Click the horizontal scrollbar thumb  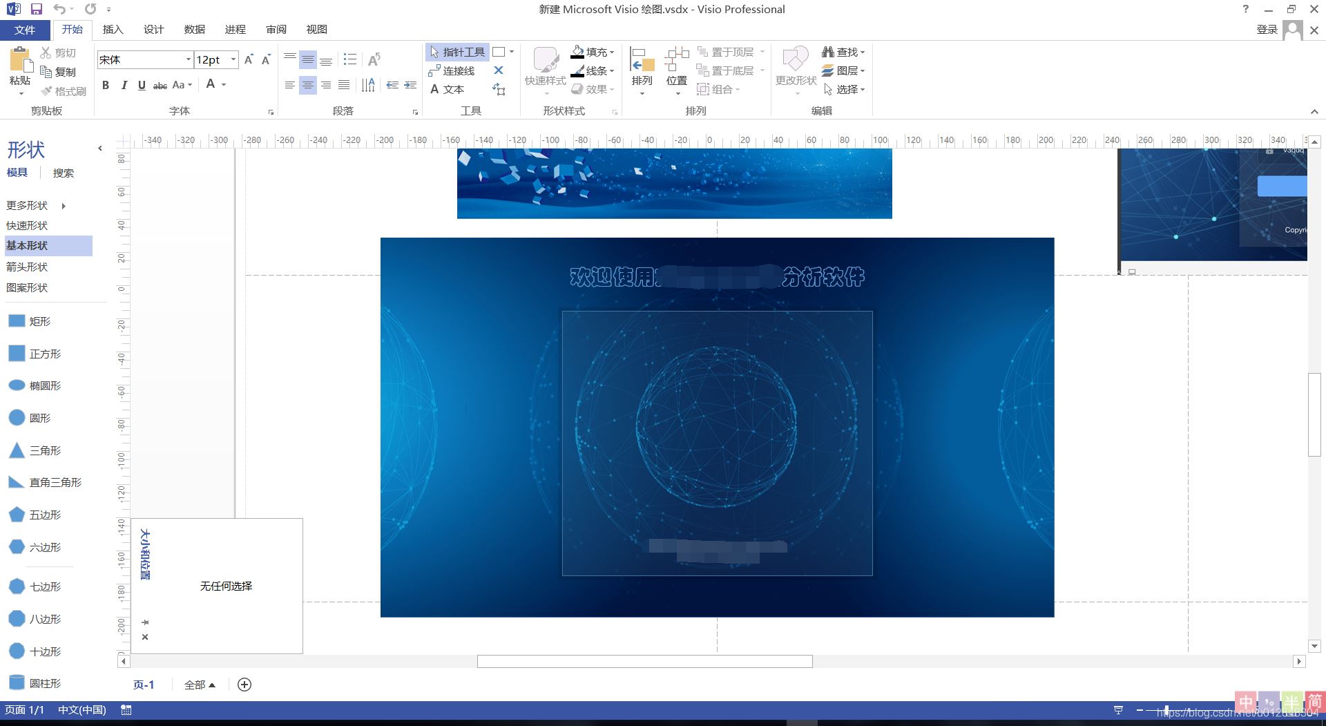tap(644, 662)
